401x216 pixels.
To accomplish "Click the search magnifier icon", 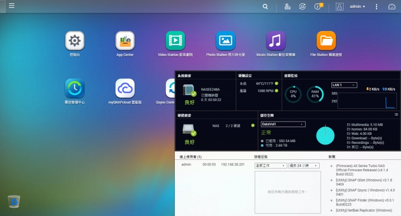I will click(x=265, y=7).
